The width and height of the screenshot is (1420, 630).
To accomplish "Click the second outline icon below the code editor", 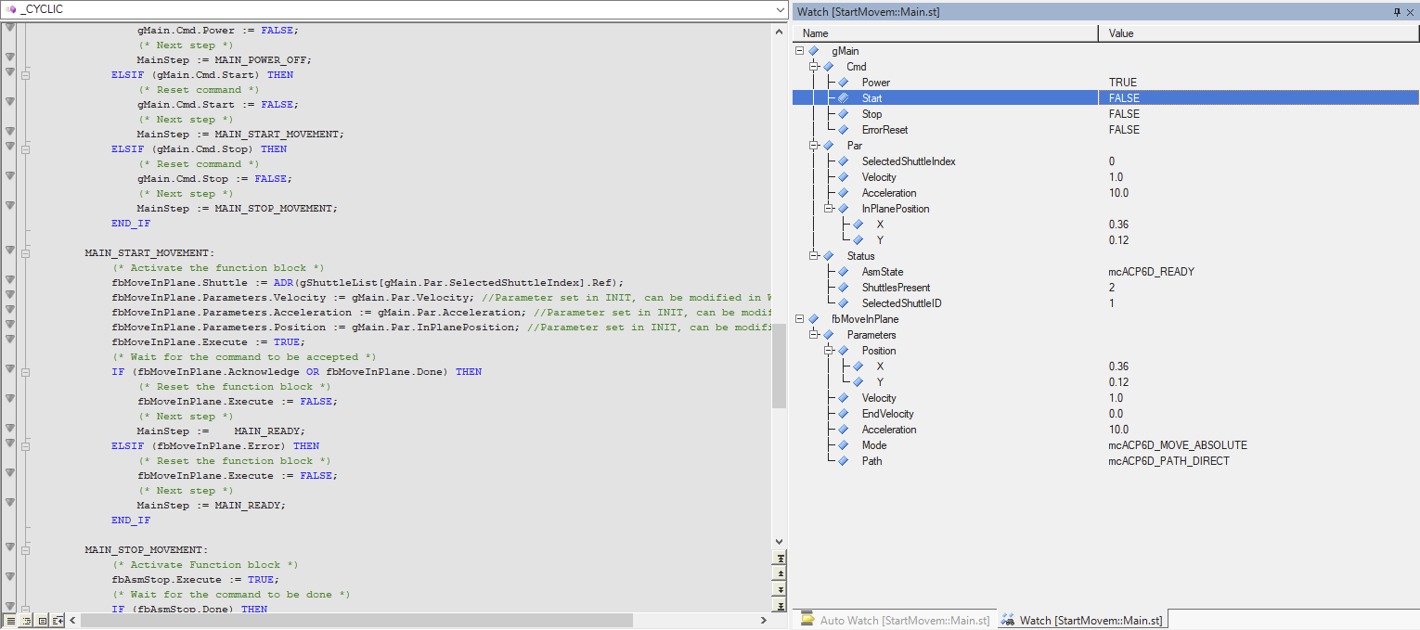I will [26, 620].
